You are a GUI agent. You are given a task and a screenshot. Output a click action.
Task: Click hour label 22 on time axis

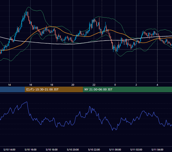tap(94, 85)
